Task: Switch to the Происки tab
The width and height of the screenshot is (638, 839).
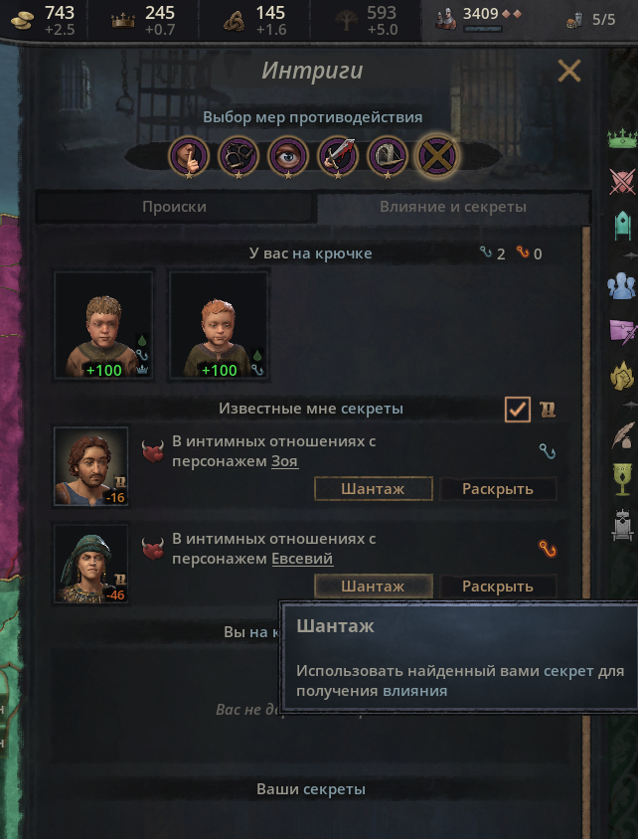Action: coord(174,207)
